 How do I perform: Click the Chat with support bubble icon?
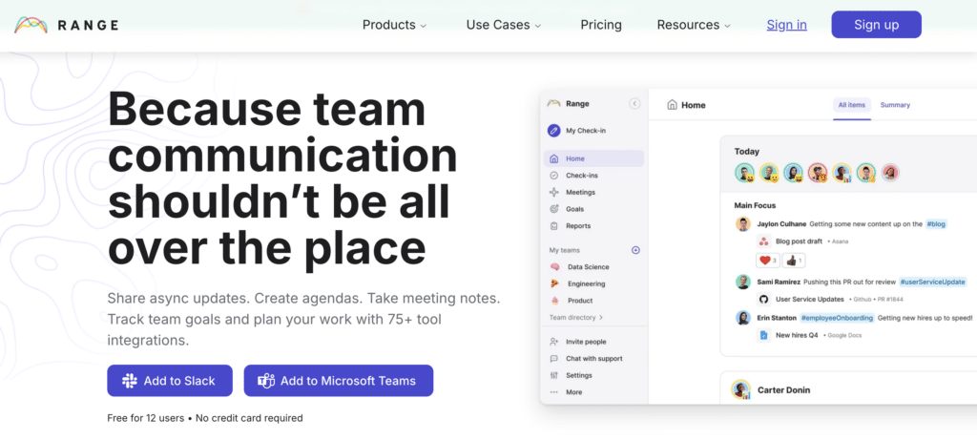[x=554, y=358]
